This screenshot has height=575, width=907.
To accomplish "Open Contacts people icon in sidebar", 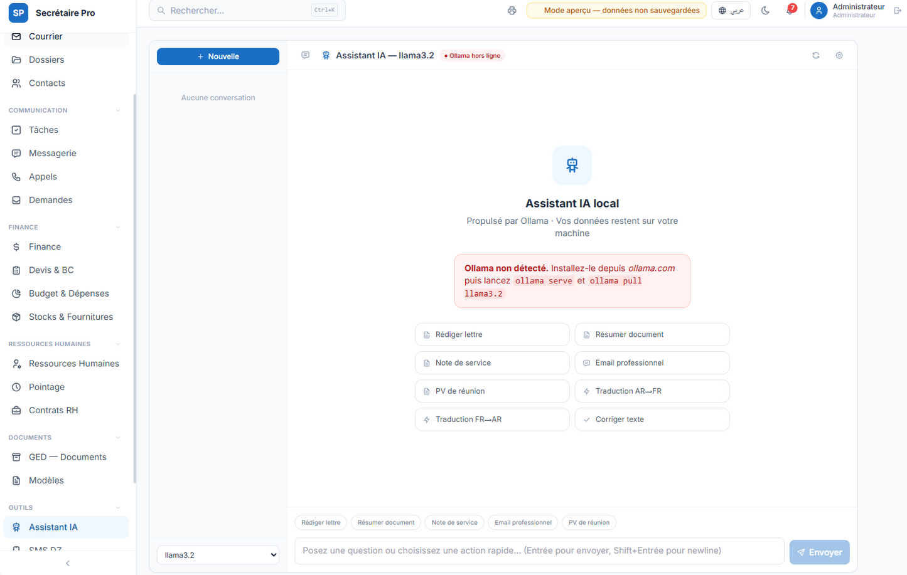I will pyautogui.click(x=16, y=83).
